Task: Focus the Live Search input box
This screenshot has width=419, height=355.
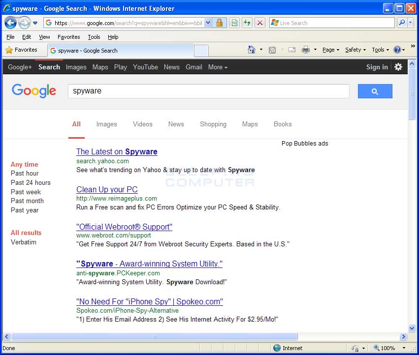Action: coord(332,23)
